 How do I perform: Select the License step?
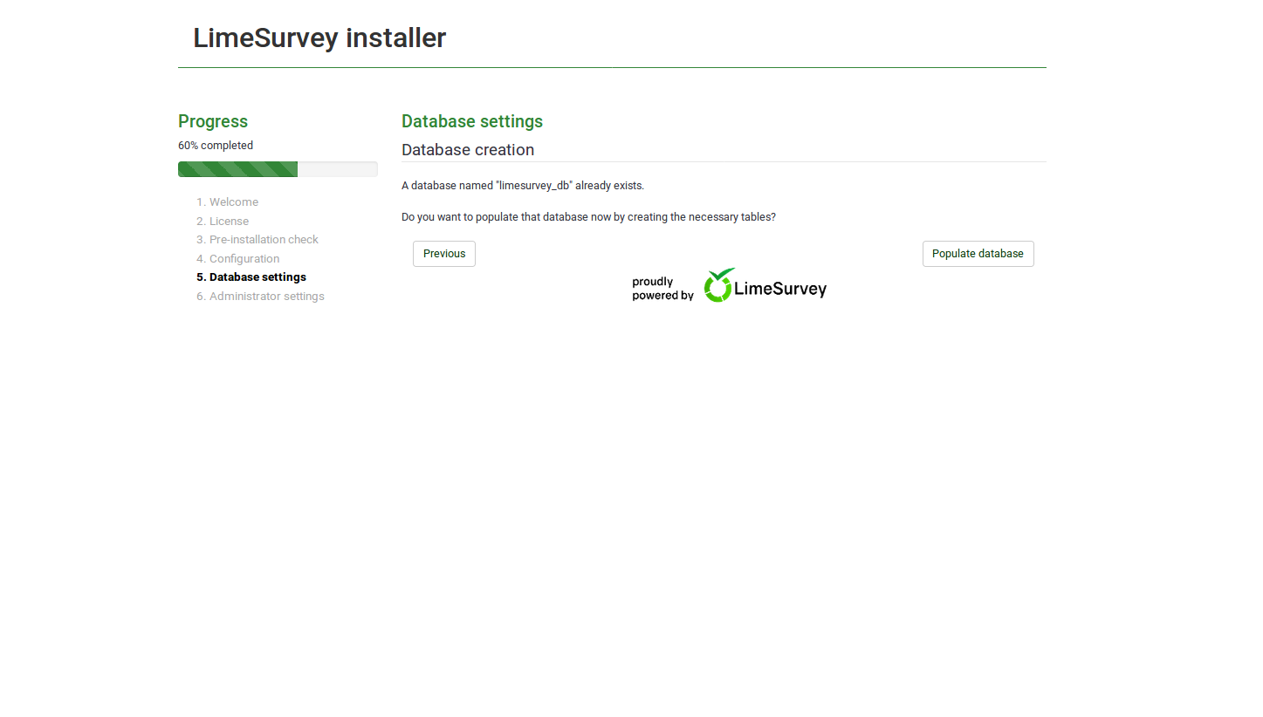coord(229,222)
